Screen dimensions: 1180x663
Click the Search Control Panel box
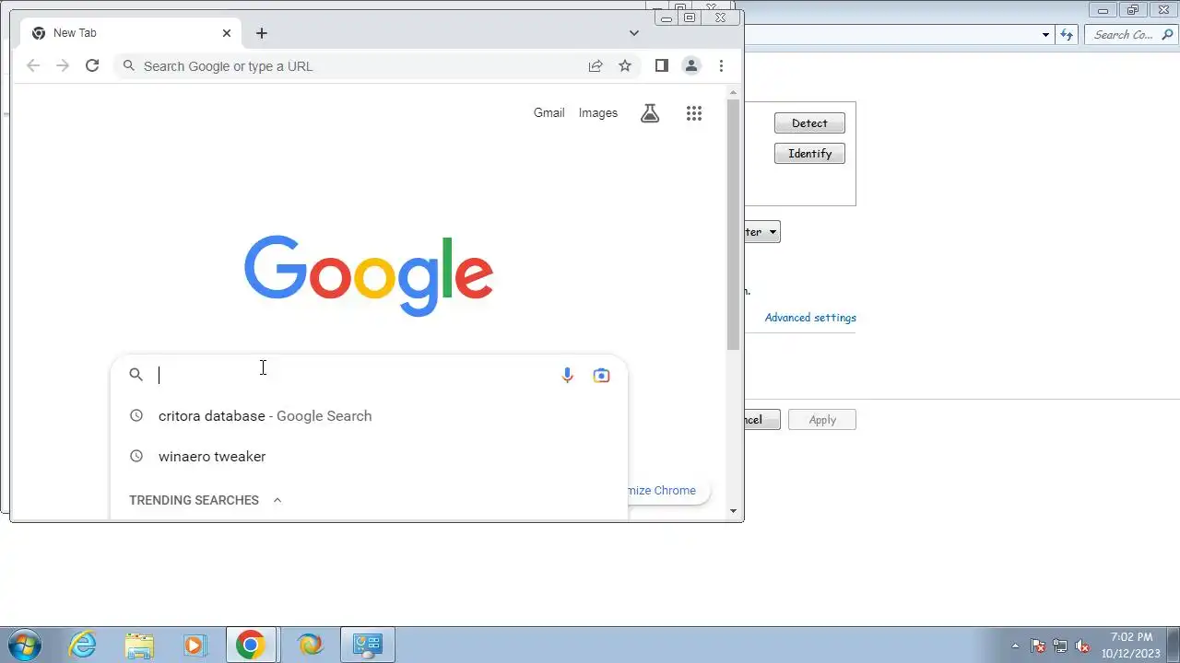pyautogui.click(x=1132, y=35)
